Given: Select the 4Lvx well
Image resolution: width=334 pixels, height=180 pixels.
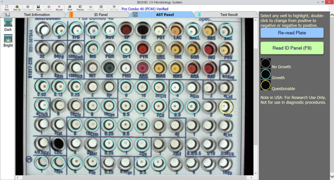Looking at the screenshot, I should pyautogui.click(x=225, y=126).
